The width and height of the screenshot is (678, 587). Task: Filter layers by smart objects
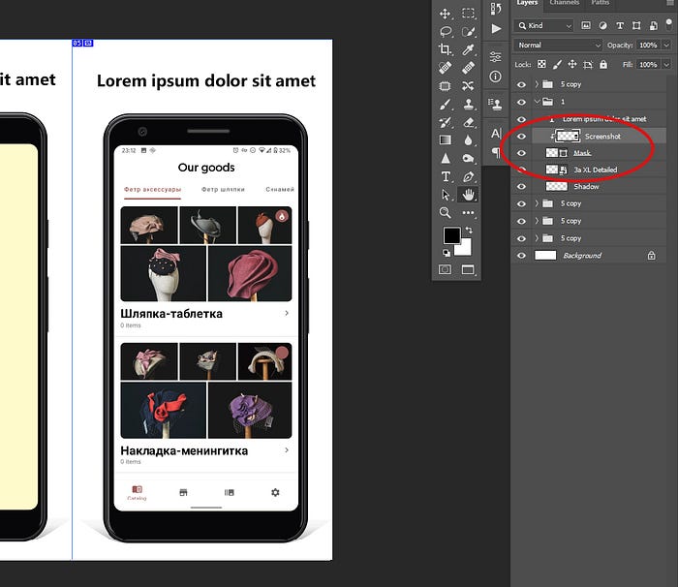tap(654, 25)
